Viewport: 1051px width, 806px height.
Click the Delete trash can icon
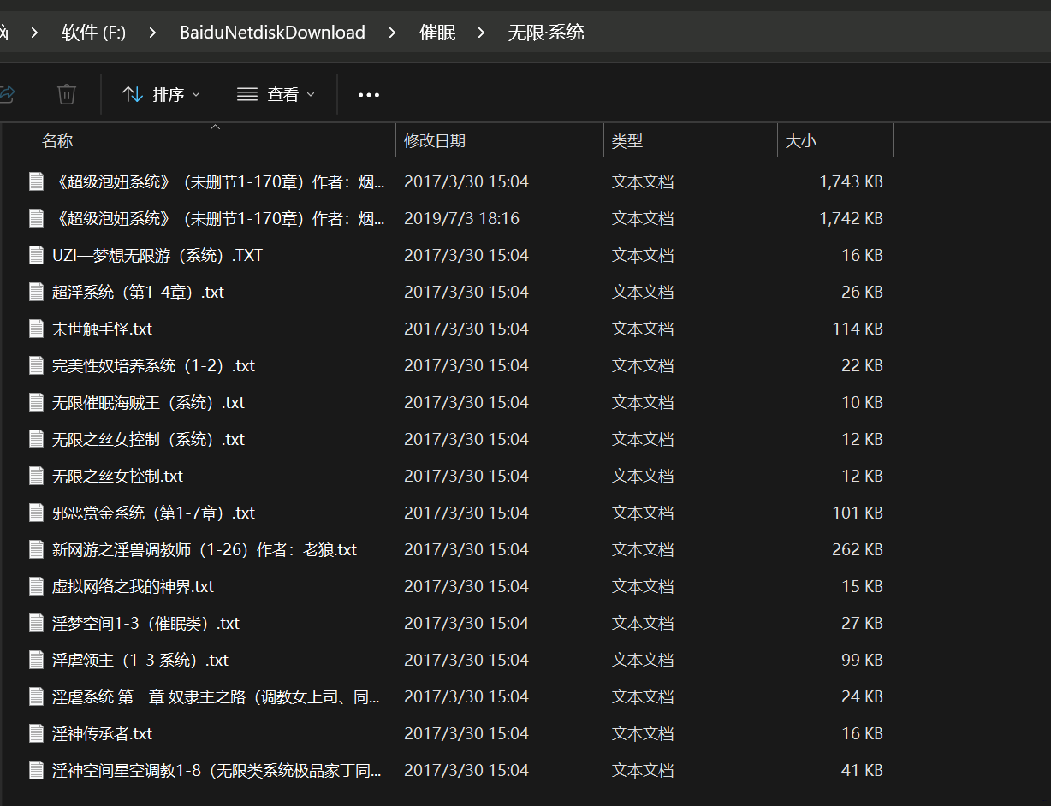[x=67, y=94]
